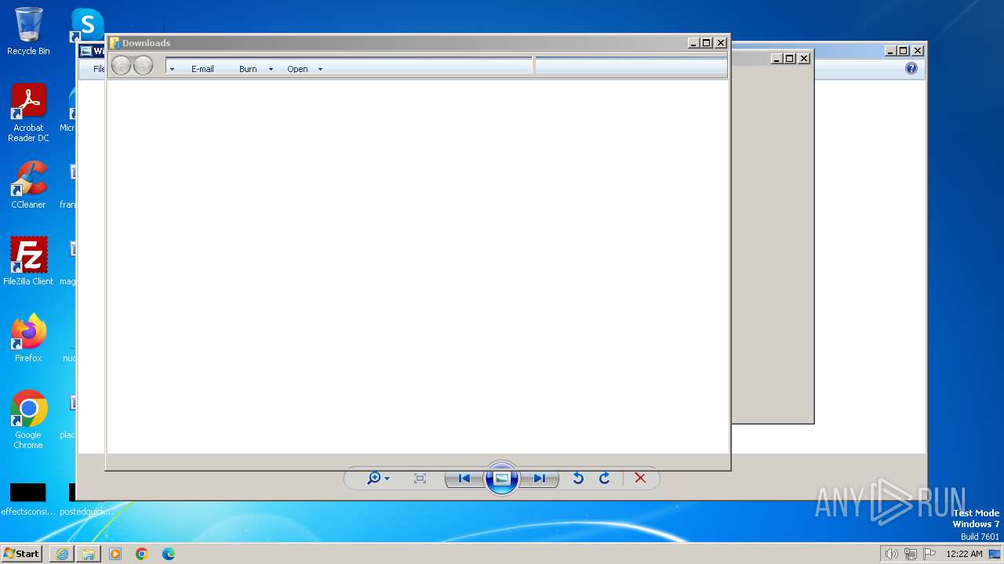The width and height of the screenshot is (1004, 564).
Task: Rotate counterclockwise in Photo Viewer
Action: coord(578,479)
